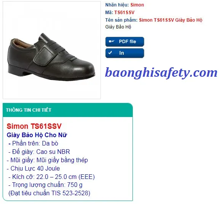Click the pointing-hand icon on PDF button
This screenshot has height=204, width=223.
pos(111,41)
